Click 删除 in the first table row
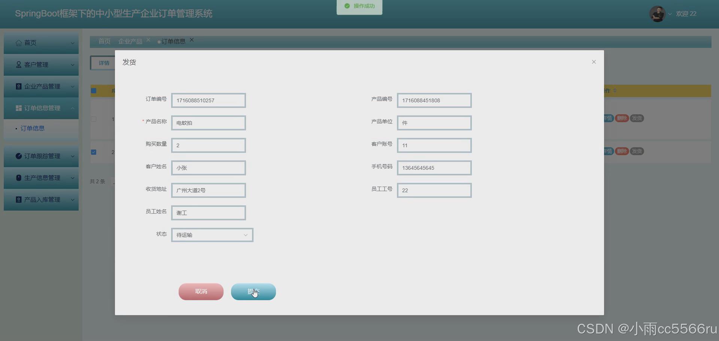The height and width of the screenshot is (341, 719). [x=622, y=118]
